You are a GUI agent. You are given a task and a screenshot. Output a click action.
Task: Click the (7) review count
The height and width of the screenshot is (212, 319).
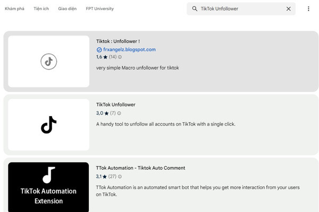[x=113, y=113]
